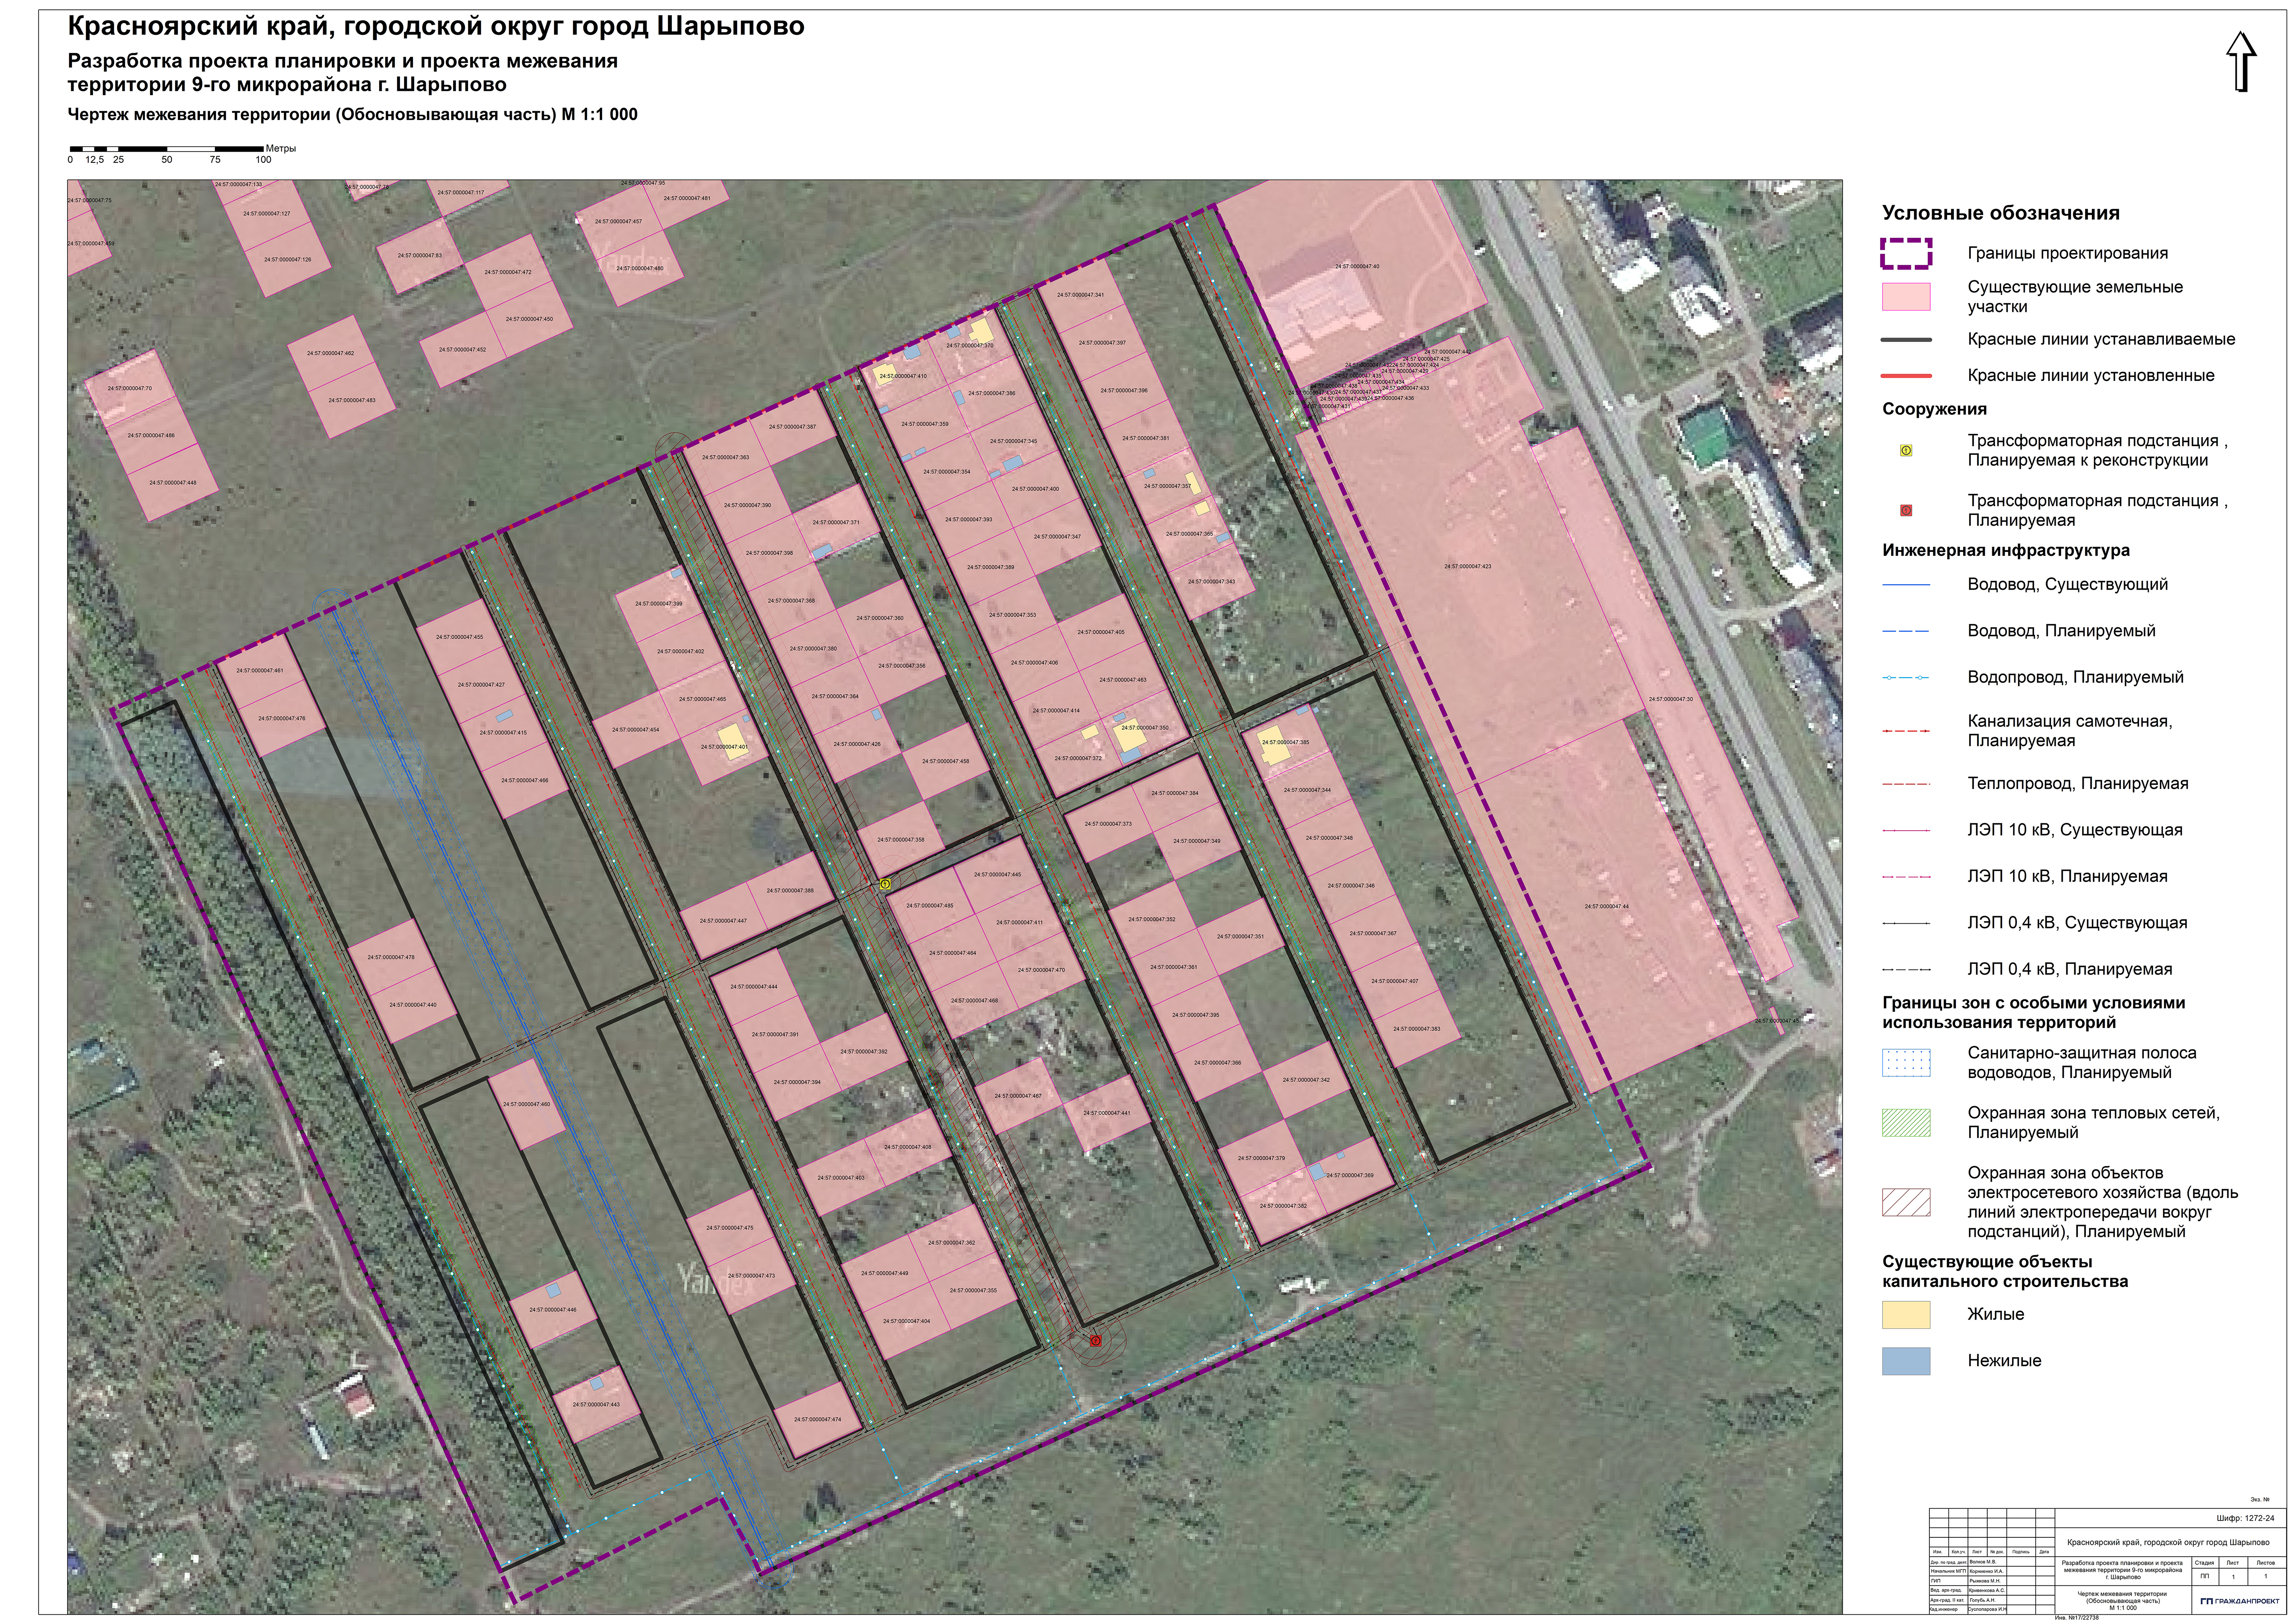Click parcel label 24:57:0000047:399

658,604
